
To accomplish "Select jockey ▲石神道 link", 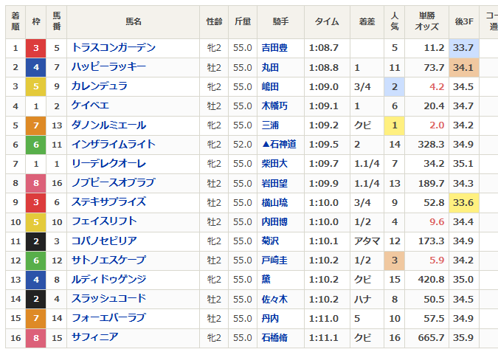I will 279,145.
